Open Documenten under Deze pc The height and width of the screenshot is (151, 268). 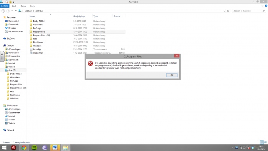click(14, 56)
